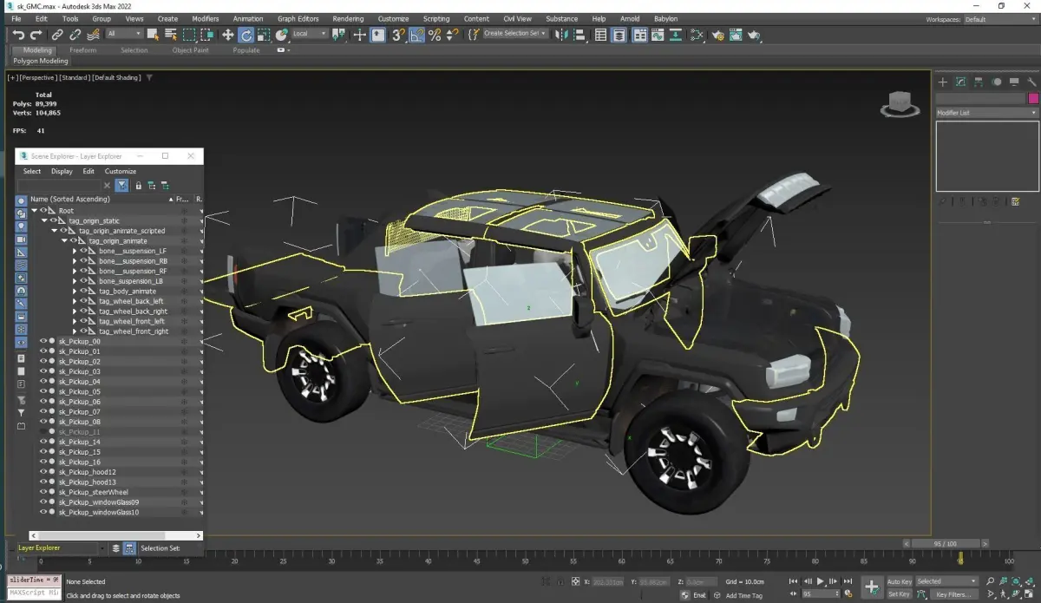Click the Unlink Selection tool
The height and width of the screenshot is (603, 1041).
(x=75, y=35)
